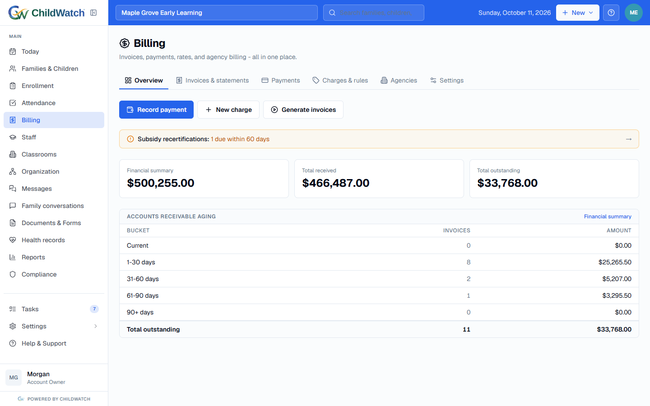Select the Overview tab
This screenshot has width=650, height=406.
[144, 80]
